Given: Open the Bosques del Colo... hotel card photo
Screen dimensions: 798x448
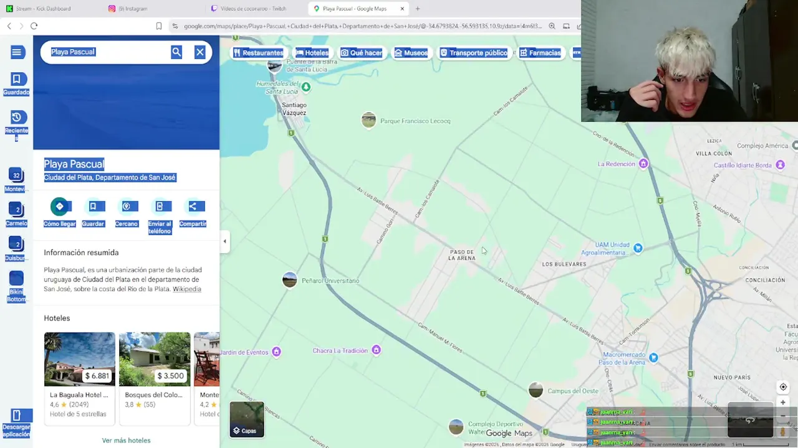Looking at the screenshot, I should (155, 359).
